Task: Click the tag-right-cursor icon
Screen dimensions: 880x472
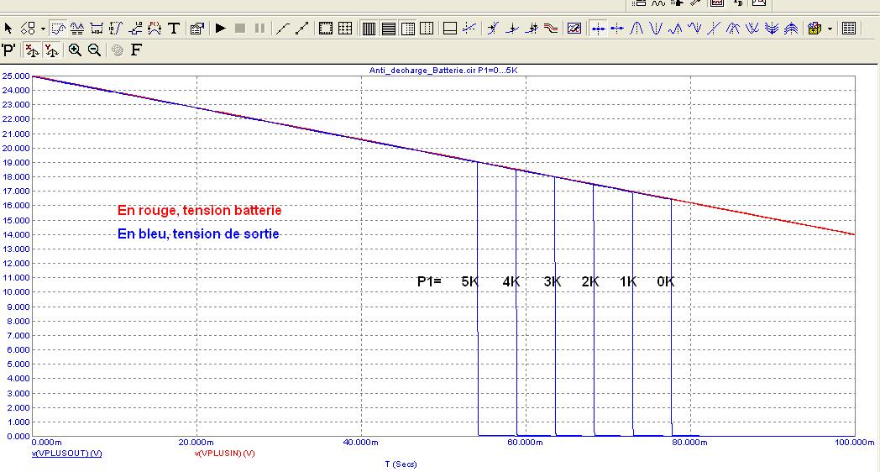Action: [512, 28]
